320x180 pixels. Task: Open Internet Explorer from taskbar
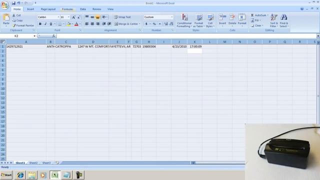[20, 175]
